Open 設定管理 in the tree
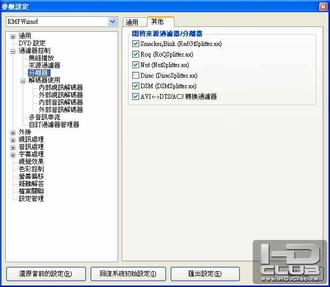Image resolution: width=330 pixels, height=287 pixels. point(31,199)
